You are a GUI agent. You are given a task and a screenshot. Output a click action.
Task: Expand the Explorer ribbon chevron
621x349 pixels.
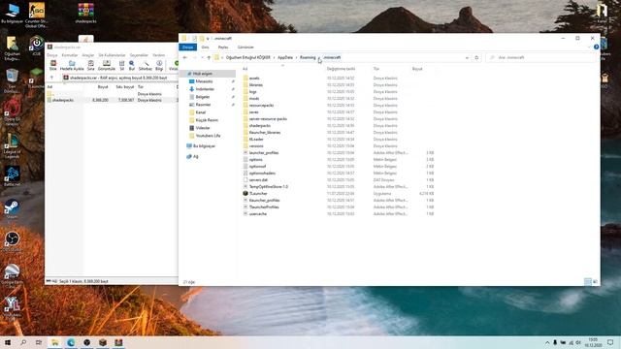[588, 48]
